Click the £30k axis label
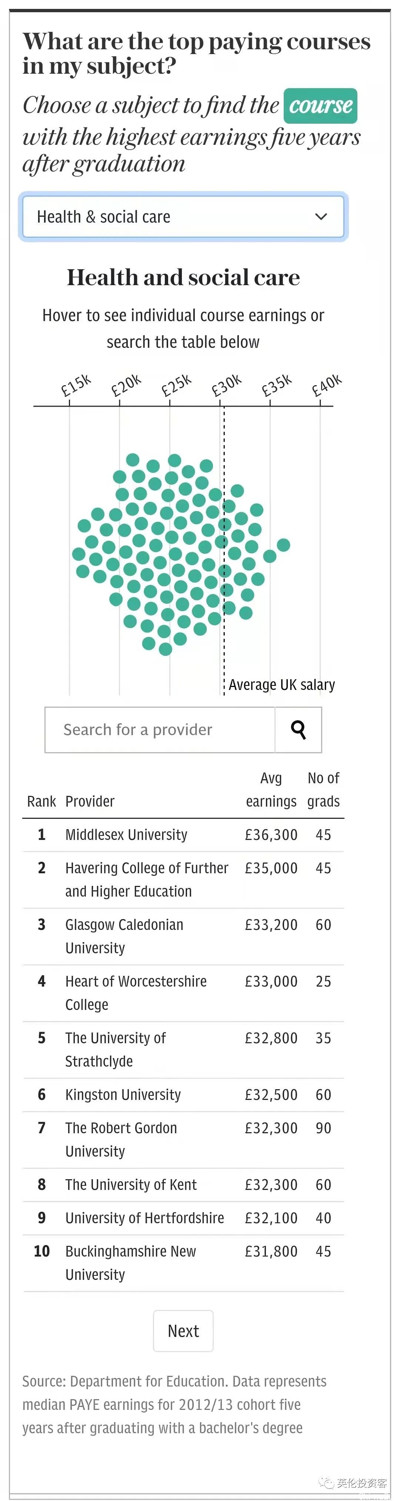The width and height of the screenshot is (400, 1501). [x=226, y=386]
